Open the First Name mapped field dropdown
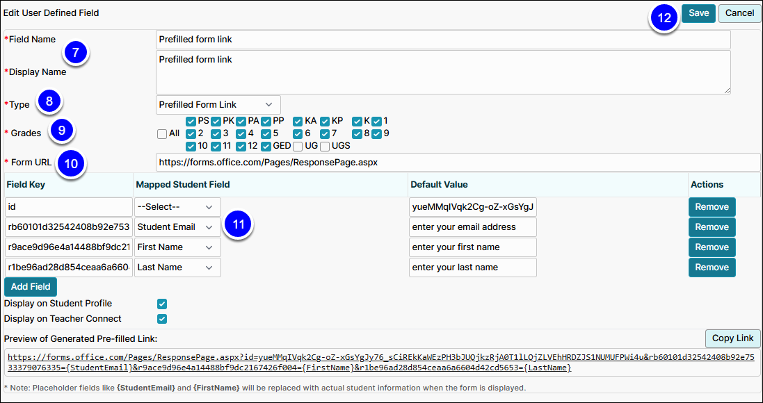The height and width of the screenshot is (403, 763). (x=177, y=247)
